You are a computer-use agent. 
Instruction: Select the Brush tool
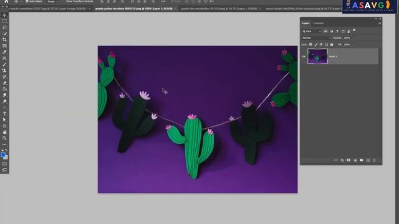tap(4, 65)
